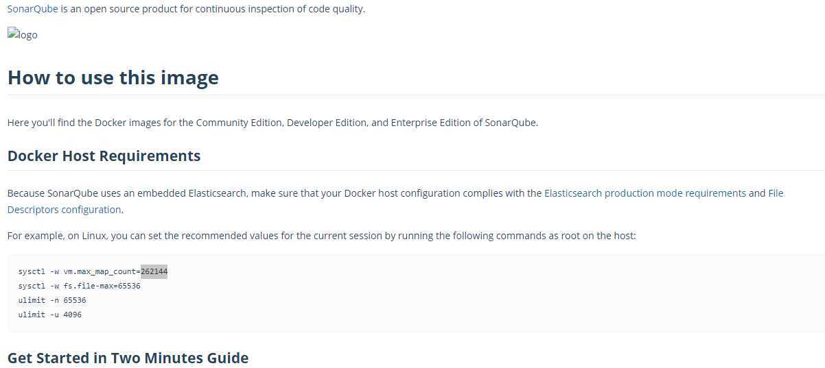Open the SonarQube link in the intro
Screen dimensions: 825x368
[32, 9]
